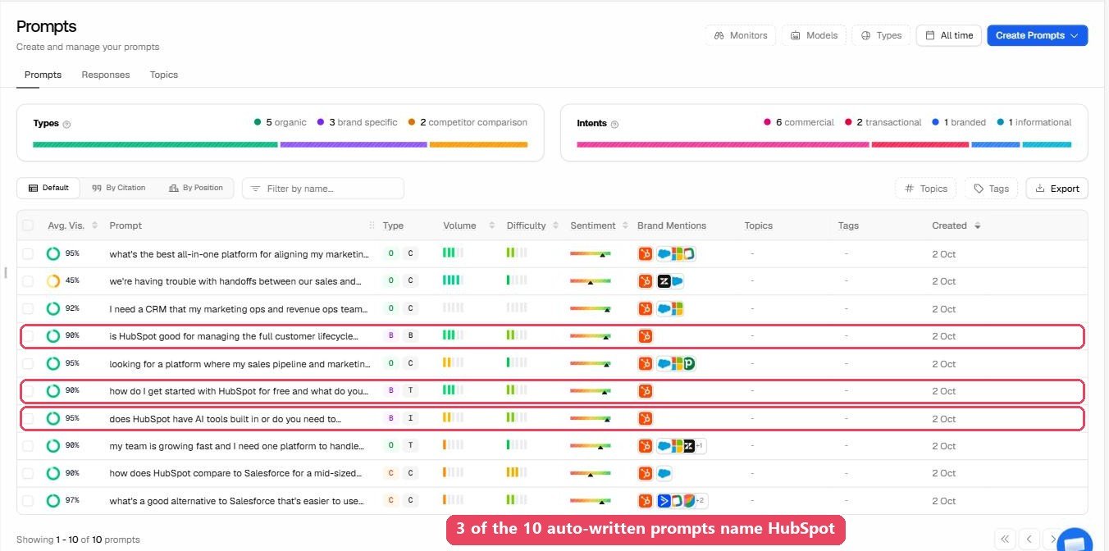Check the 'I need a CRM' row checkbox
1109x551 pixels.
(x=29, y=309)
